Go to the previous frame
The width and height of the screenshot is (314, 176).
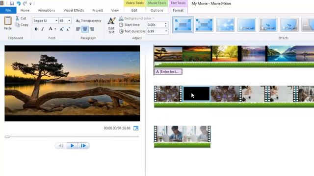61,146
